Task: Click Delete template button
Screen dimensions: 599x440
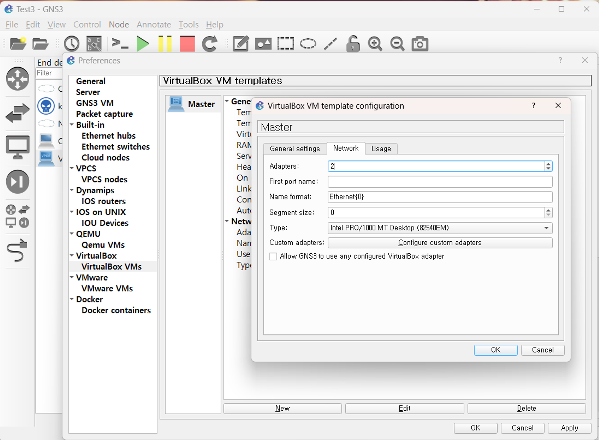Action: coord(527,408)
